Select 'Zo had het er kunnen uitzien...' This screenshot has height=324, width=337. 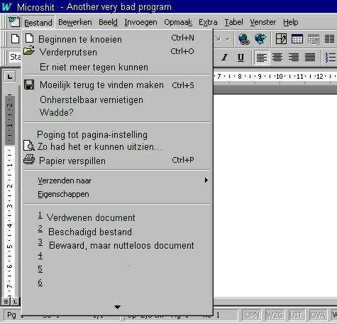click(116, 146)
